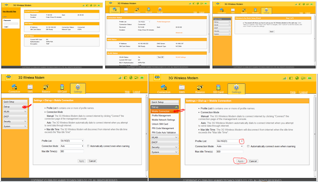This screenshot has width=318, height=182.
Task: Expand System section in collapsed Dial-up screenshot
Action: pyautogui.click(x=15, y=126)
